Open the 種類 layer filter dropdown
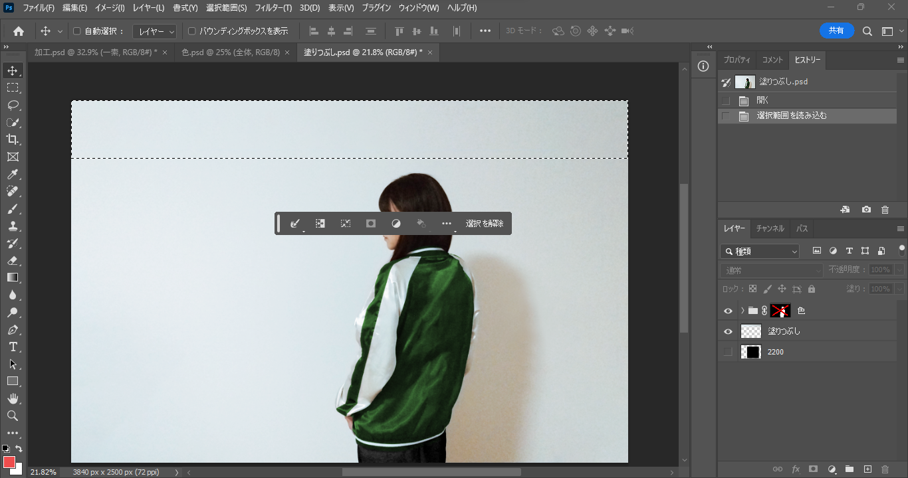The image size is (908, 478). (x=760, y=252)
